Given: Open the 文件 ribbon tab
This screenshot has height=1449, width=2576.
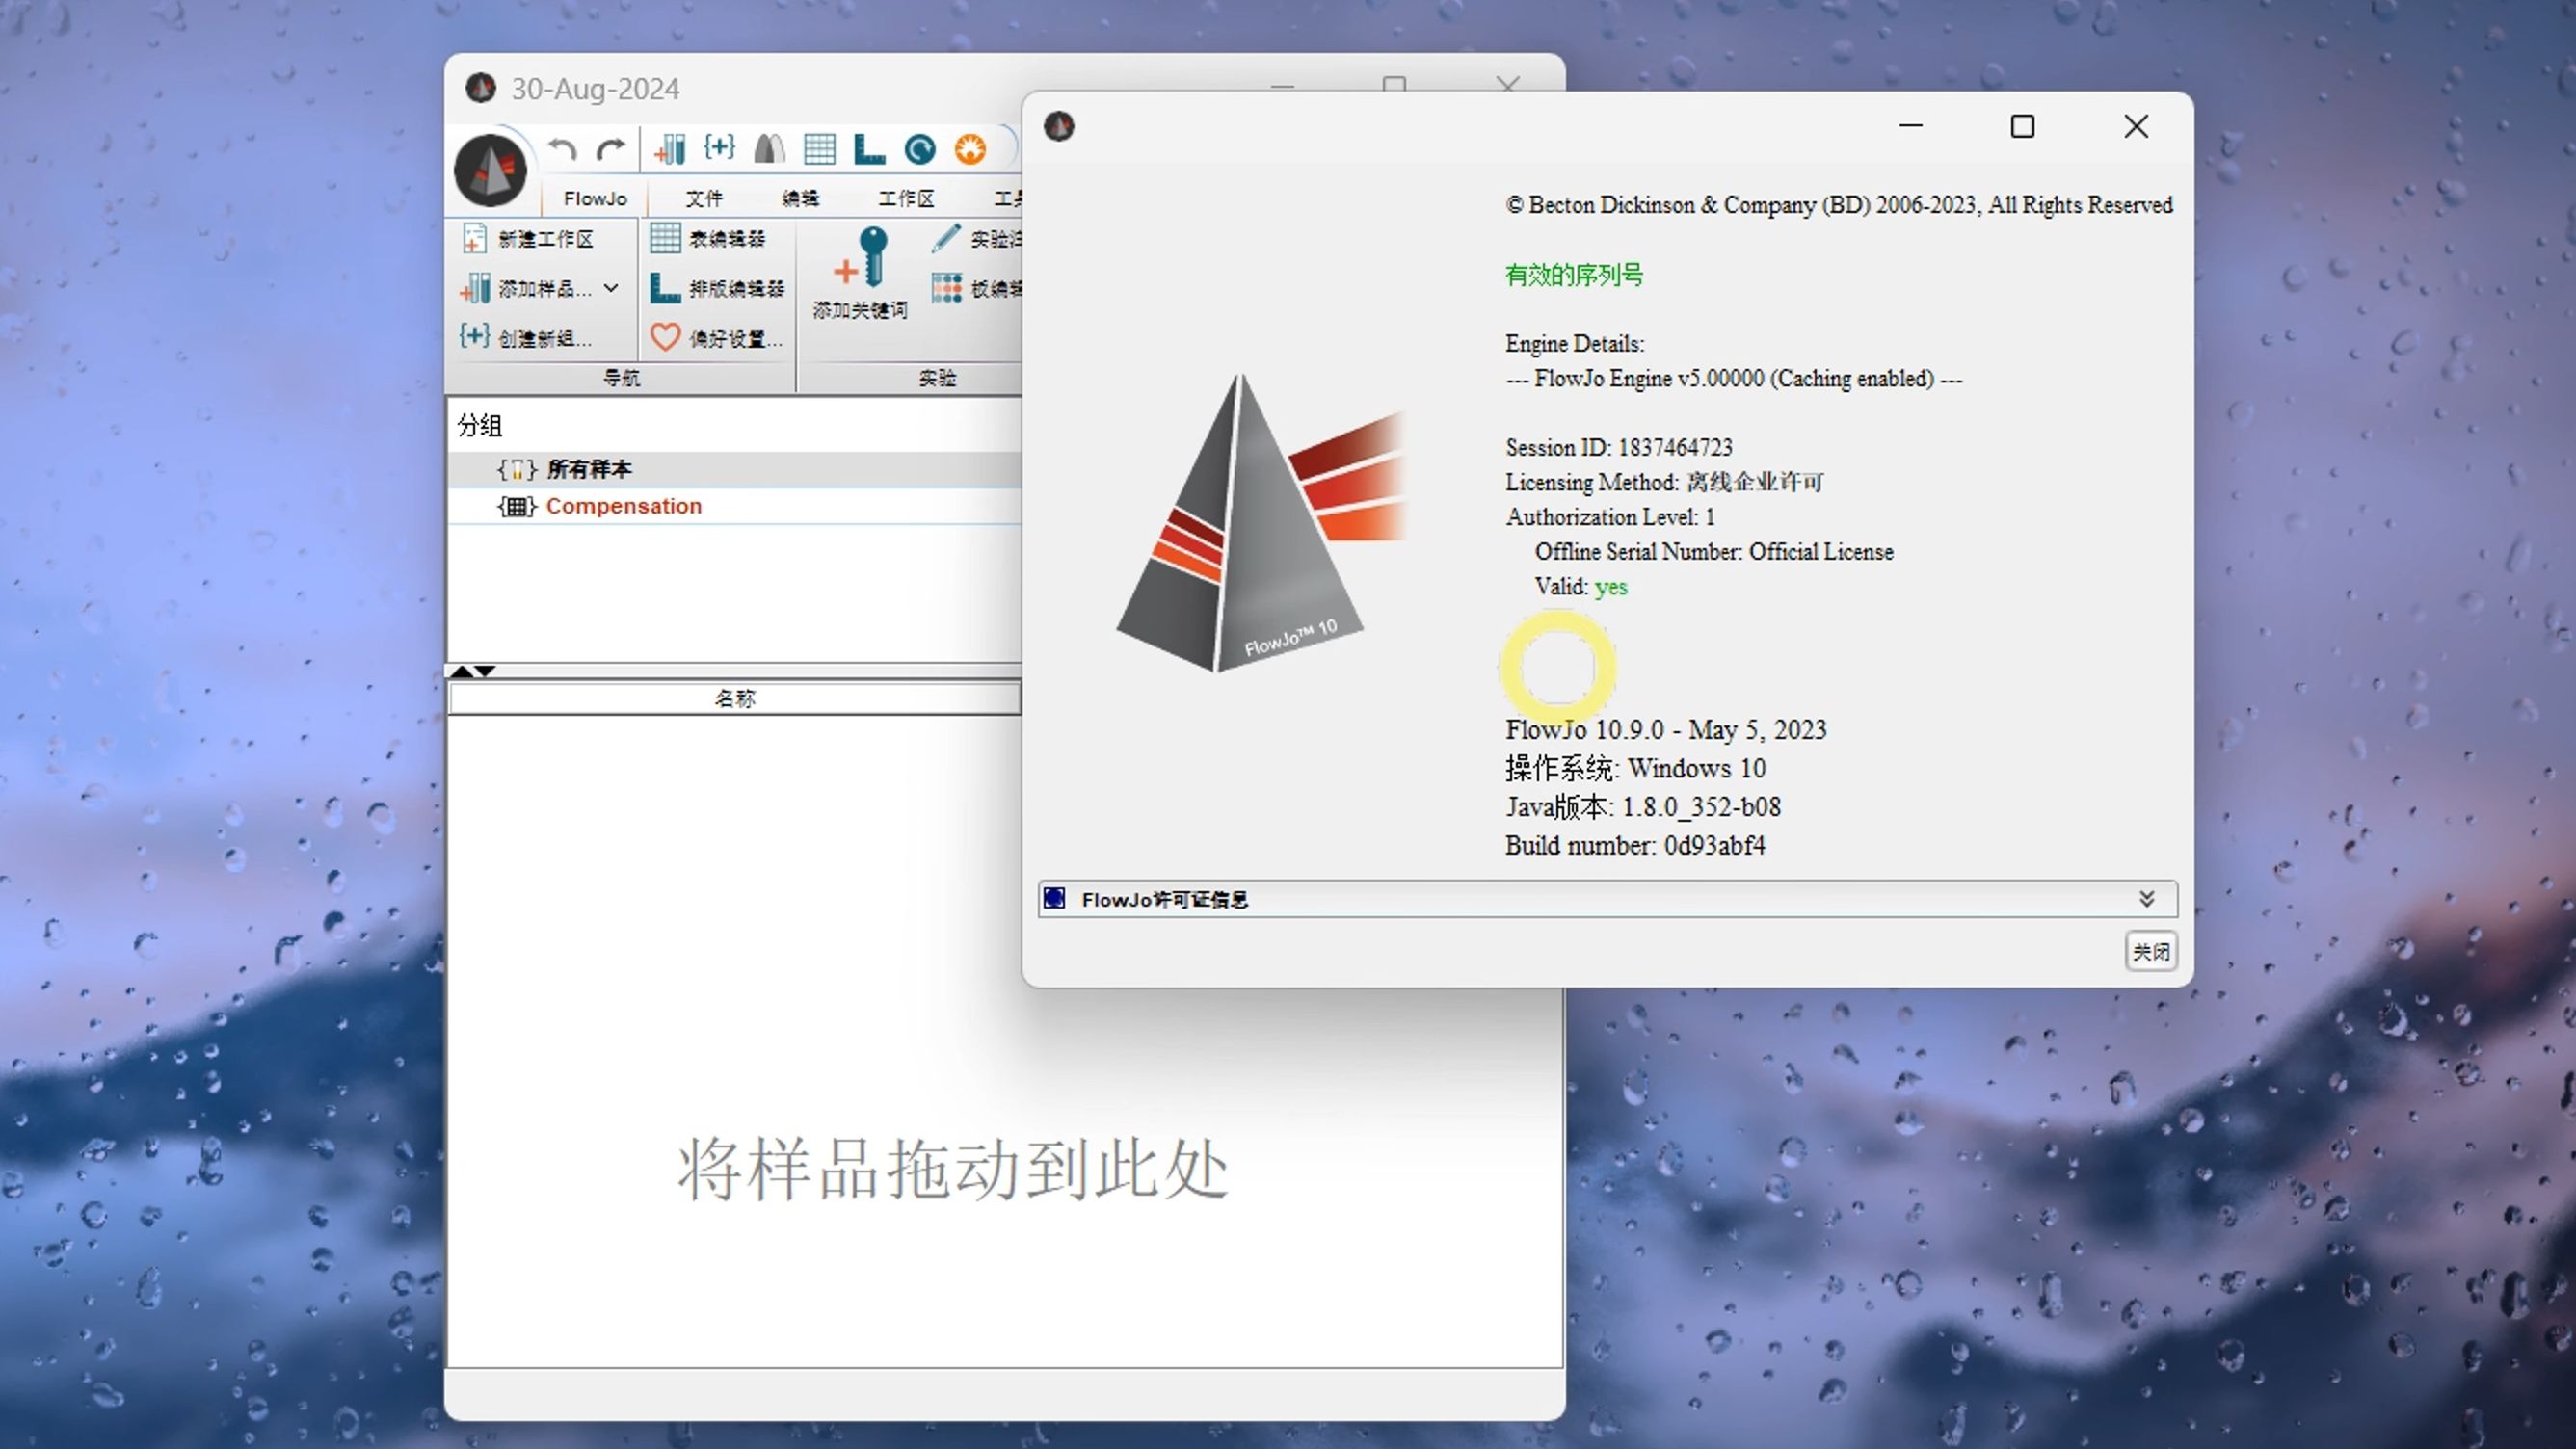Looking at the screenshot, I should click(x=703, y=198).
